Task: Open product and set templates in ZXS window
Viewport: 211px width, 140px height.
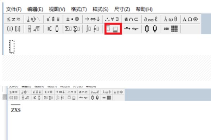Action: coord(95,98)
